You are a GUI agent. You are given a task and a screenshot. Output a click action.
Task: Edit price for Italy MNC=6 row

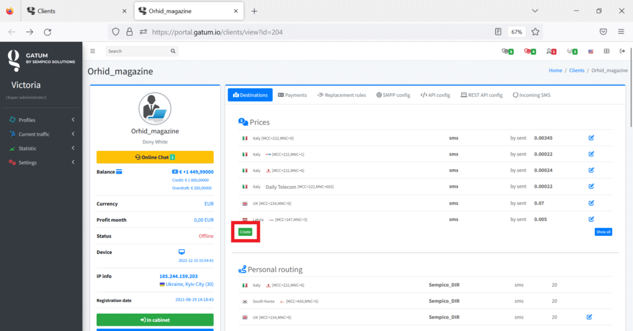[x=591, y=170]
